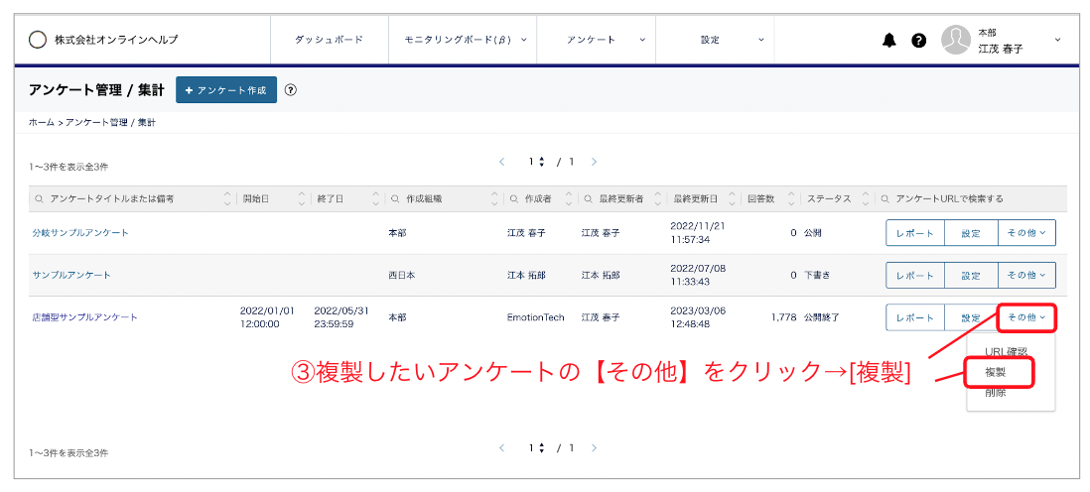Image resolution: width=1090 pixels, height=492 pixels.
Task: Go to previous page with bottom arrow
Action: (x=502, y=448)
